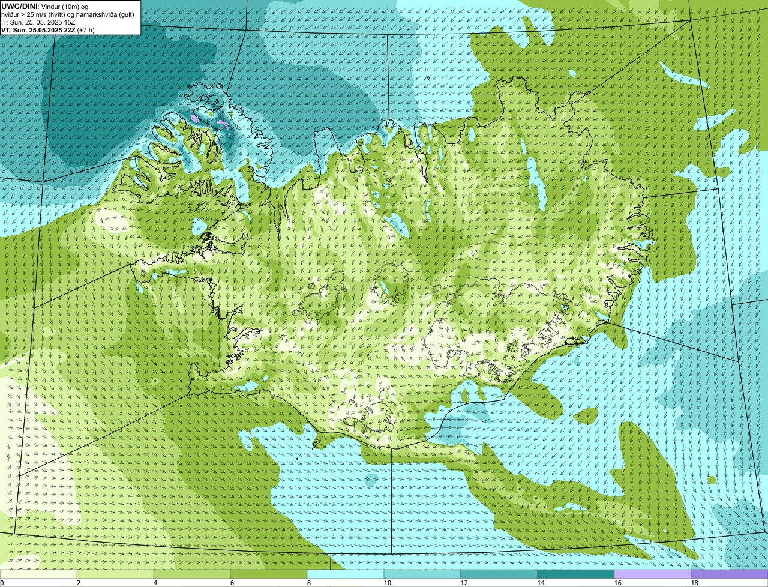Click the 12–14 m/s teal legend swatch
The image size is (768, 587).
coord(499,574)
